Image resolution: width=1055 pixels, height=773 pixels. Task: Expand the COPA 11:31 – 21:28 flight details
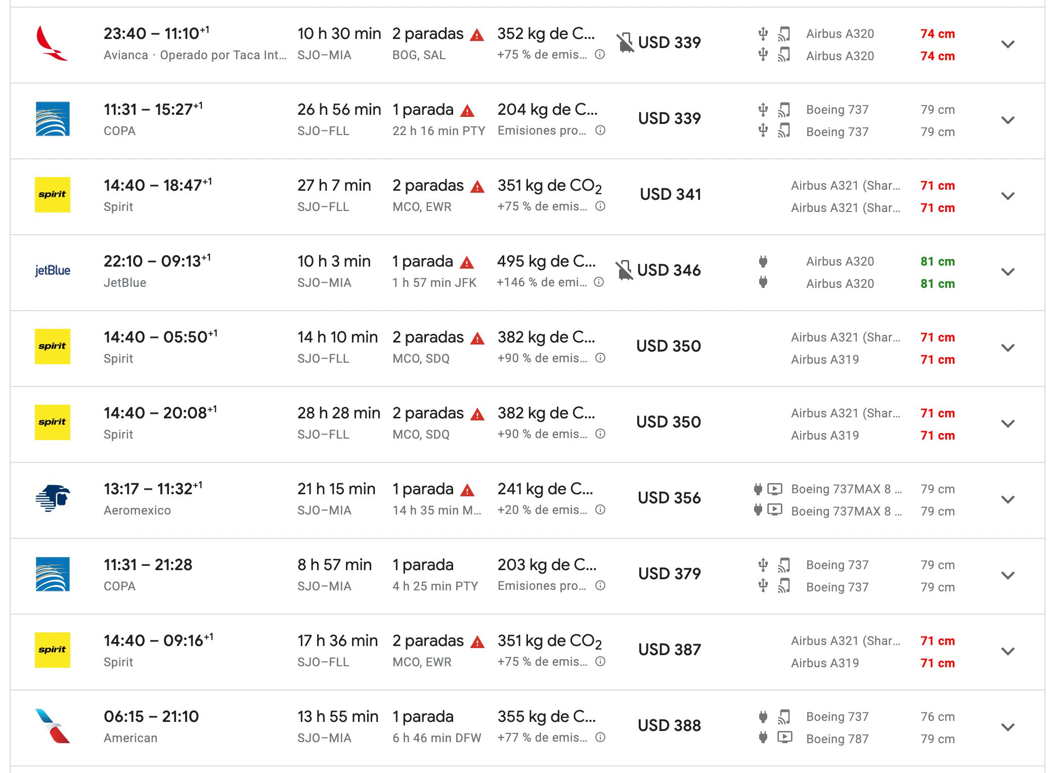point(1007,576)
